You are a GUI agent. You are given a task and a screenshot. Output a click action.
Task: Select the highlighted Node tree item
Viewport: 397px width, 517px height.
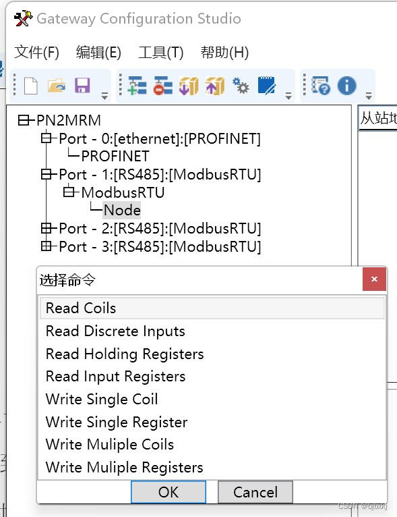(122, 210)
